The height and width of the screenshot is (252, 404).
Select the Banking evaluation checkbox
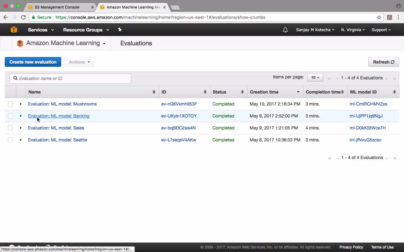tap(10, 116)
